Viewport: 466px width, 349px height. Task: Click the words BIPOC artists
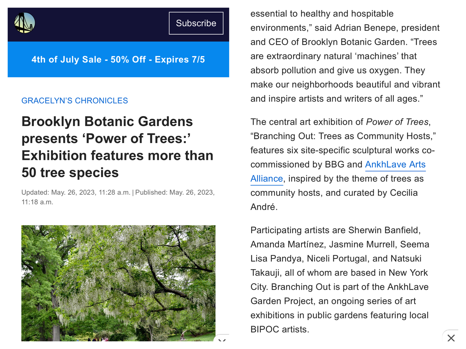pyautogui.click(x=279, y=330)
